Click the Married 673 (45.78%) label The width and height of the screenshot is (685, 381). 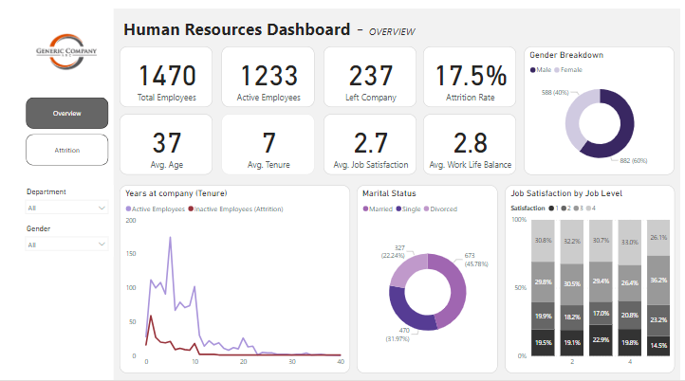coord(476,260)
